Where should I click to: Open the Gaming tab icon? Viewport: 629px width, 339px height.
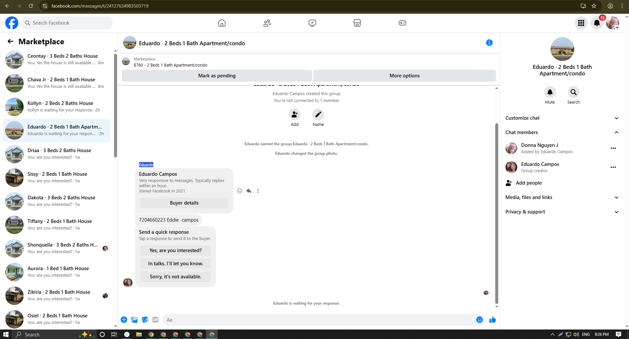[x=403, y=23]
